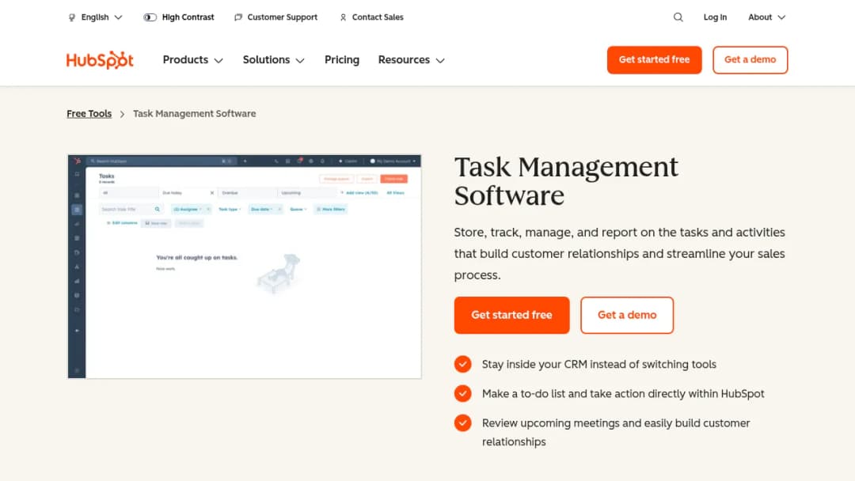Click the checkmark beside 'Make a to-do list'

coord(463,393)
